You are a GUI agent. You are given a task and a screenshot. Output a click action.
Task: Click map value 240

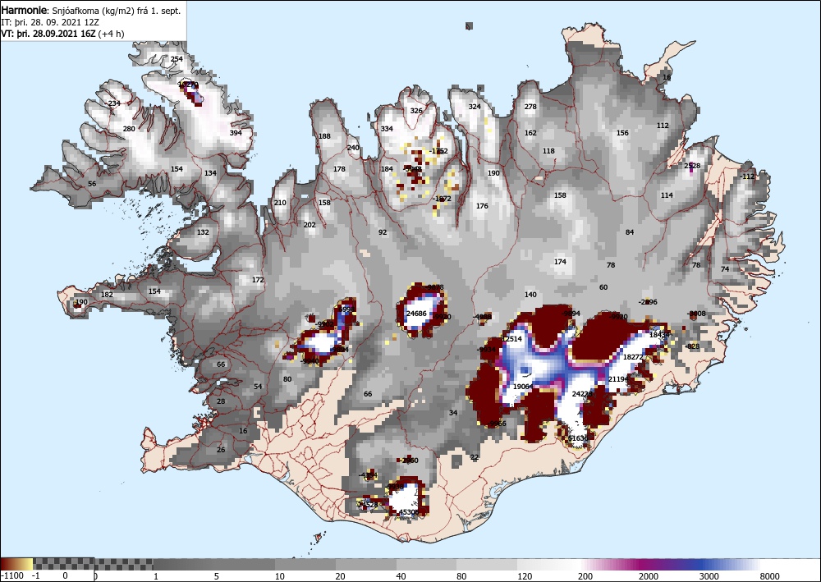click(x=353, y=148)
